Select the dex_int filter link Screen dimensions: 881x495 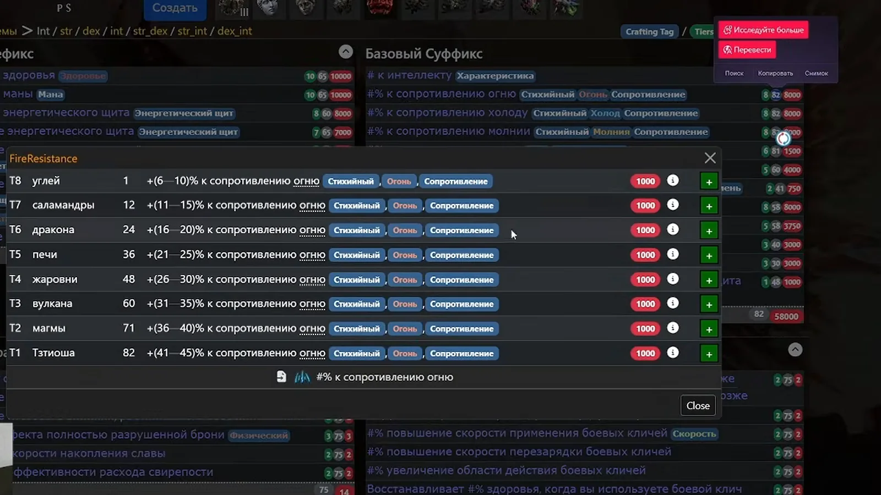click(235, 31)
